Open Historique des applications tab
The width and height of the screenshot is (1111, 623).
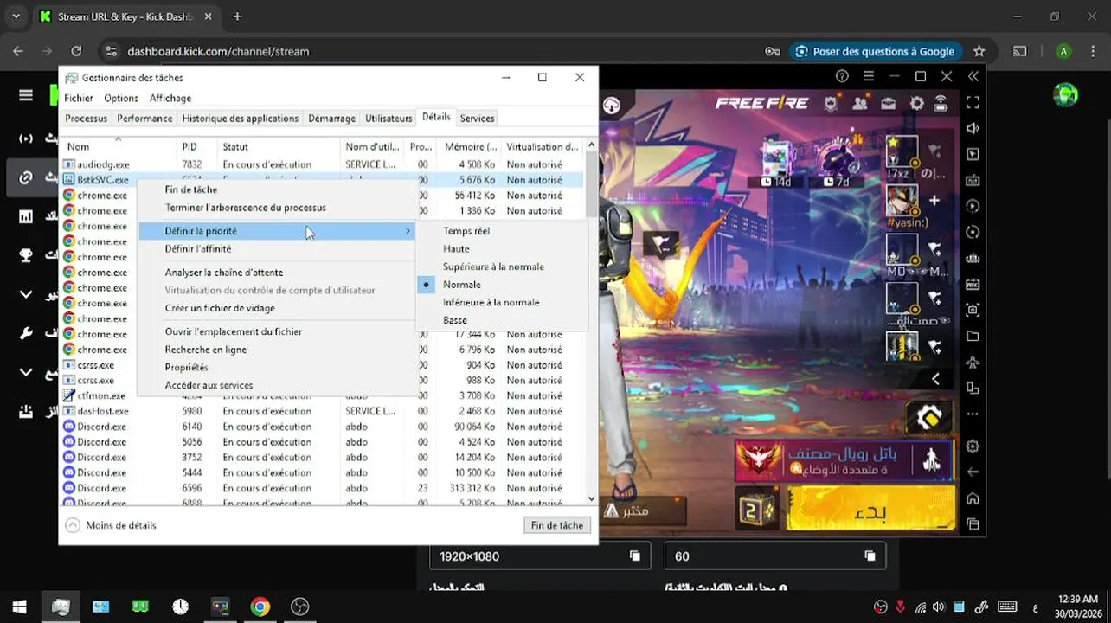(x=240, y=119)
